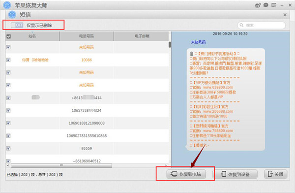Click the 关闭 button
Image resolution: width=295 pixels, height=193 pixels.
tap(276, 174)
